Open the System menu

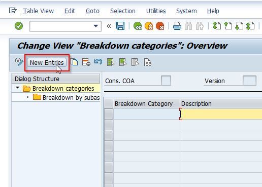(186, 11)
